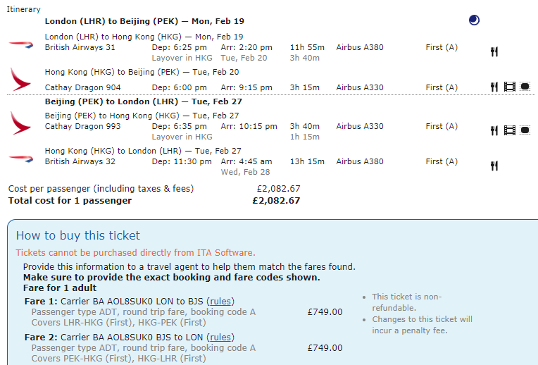The image size is (538, 365).
Task: Click the overnight flight moon icon
Action: (474, 20)
